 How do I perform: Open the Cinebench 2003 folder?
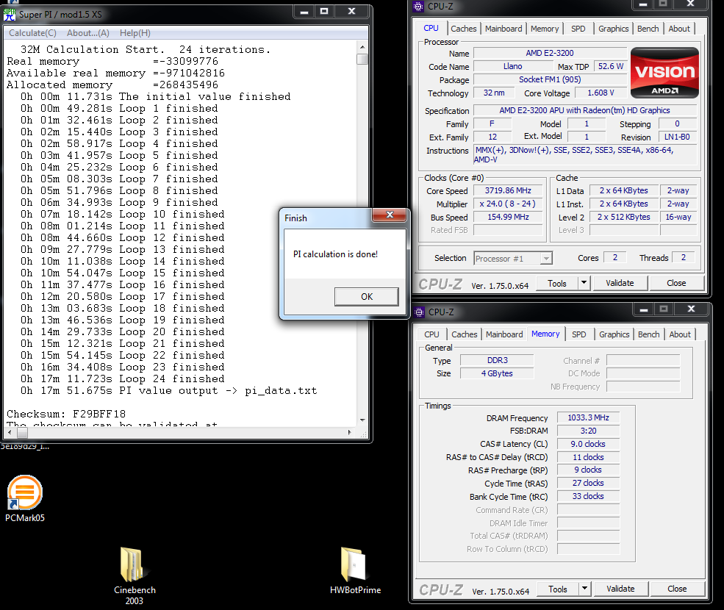[135, 576]
